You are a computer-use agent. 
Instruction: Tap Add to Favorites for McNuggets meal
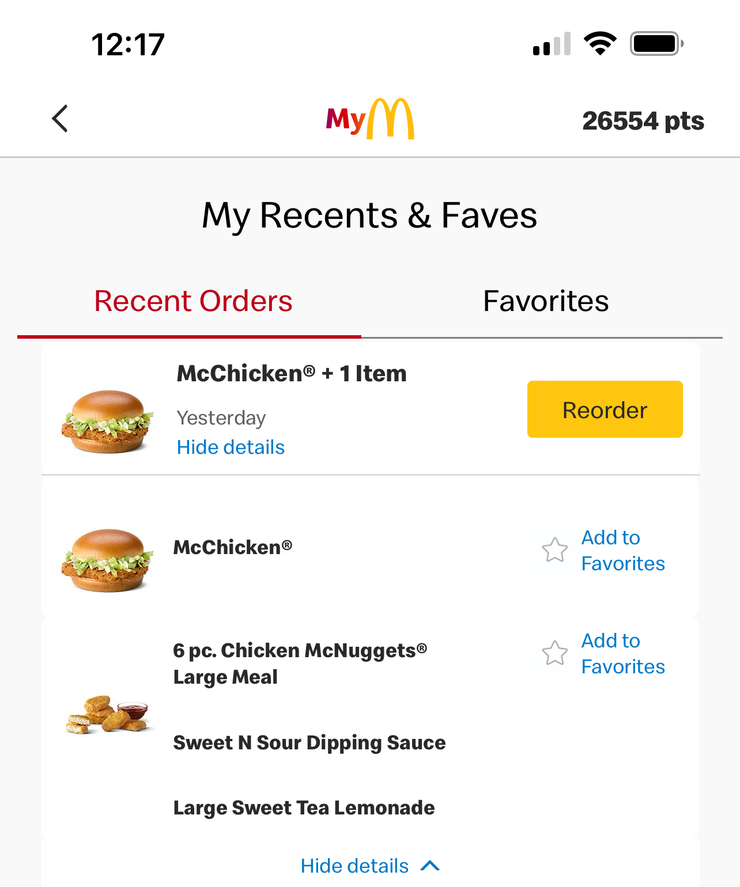pos(622,654)
